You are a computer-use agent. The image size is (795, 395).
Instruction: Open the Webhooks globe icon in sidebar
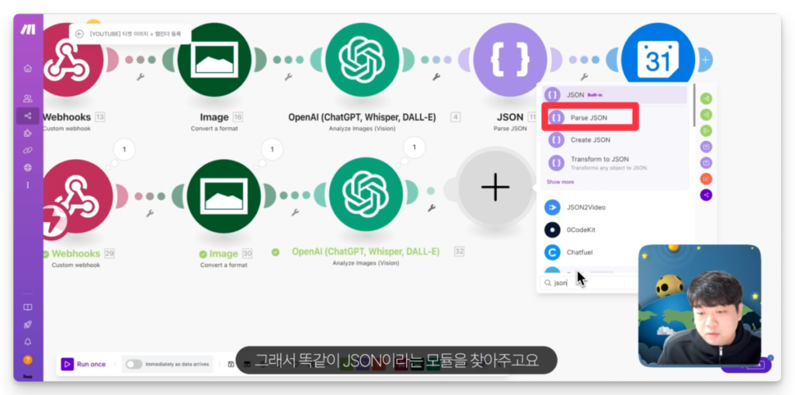[x=28, y=167]
